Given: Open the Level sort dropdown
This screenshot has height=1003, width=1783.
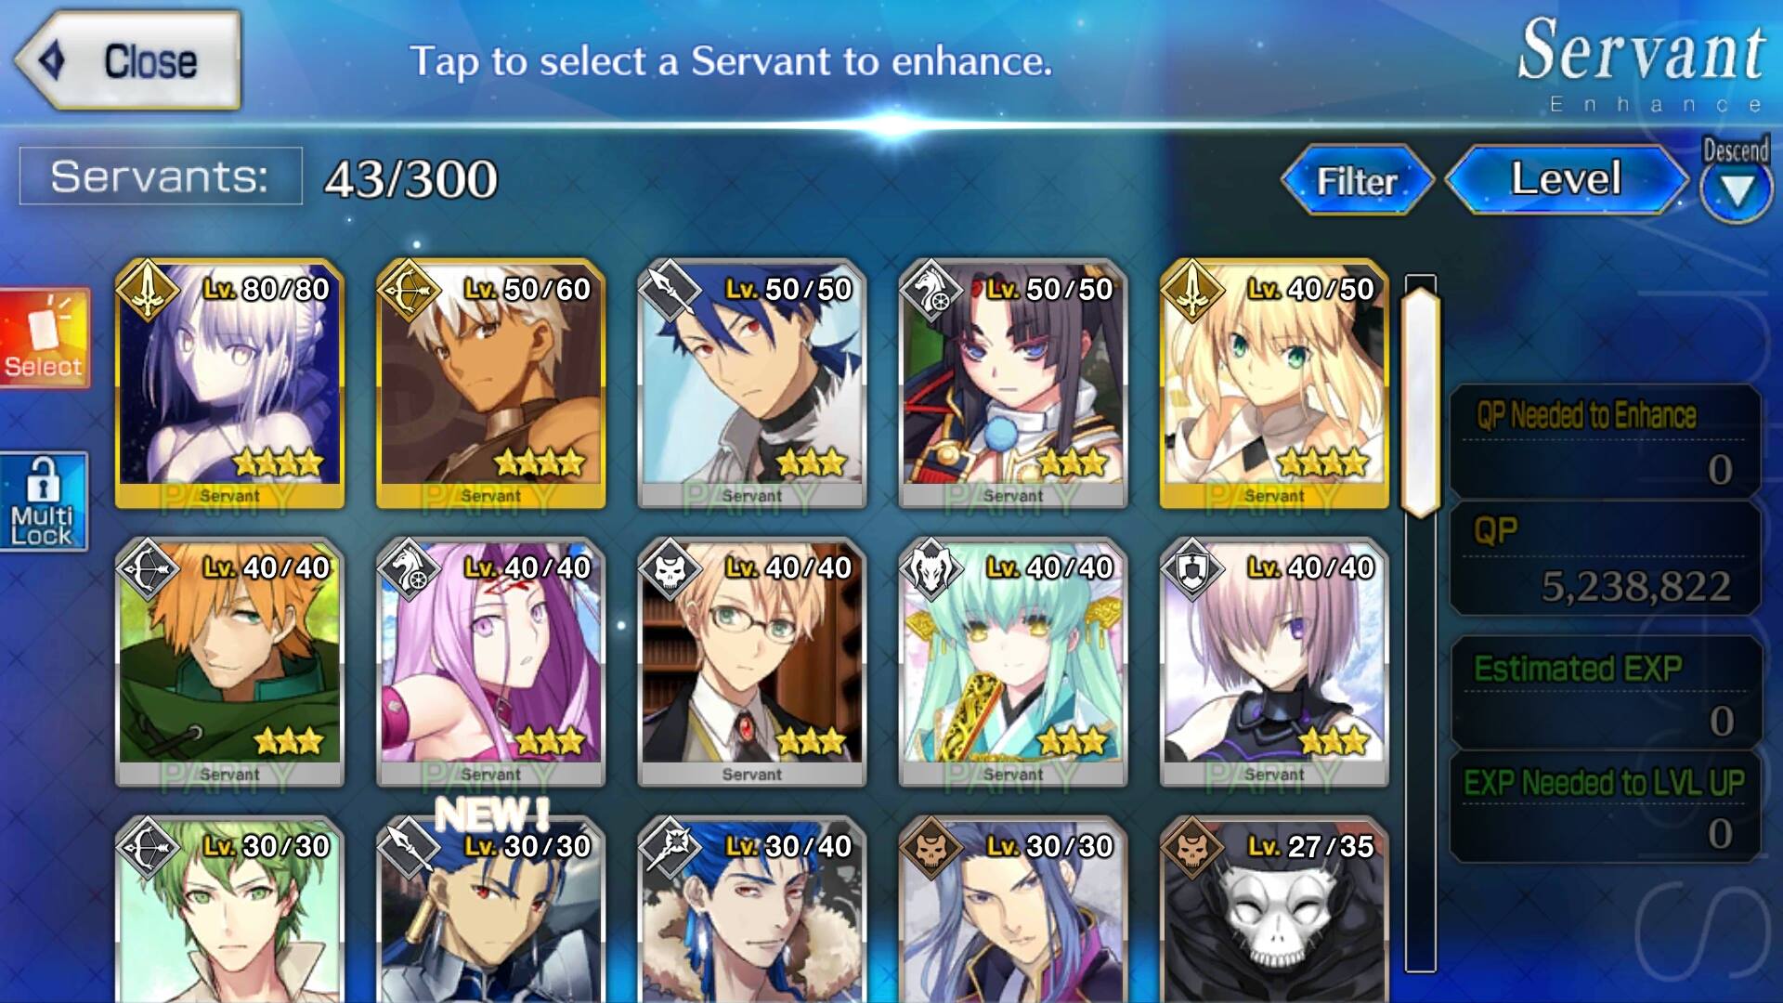Looking at the screenshot, I should tap(1567, 179).
